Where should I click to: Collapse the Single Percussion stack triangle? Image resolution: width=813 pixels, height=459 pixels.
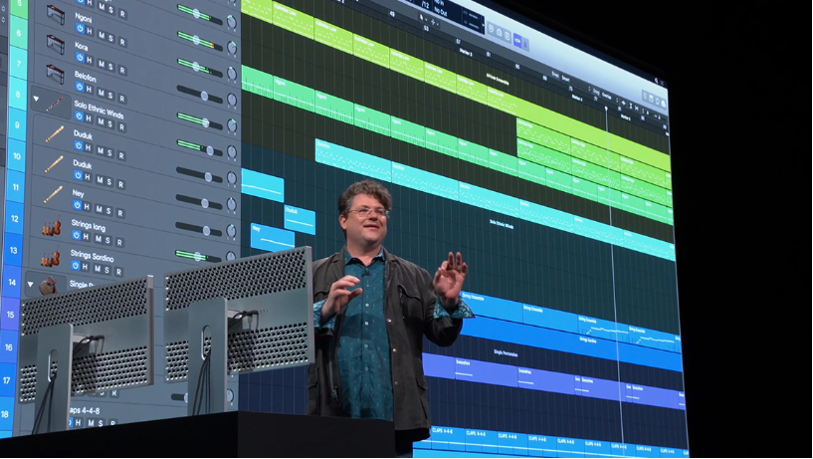tap(30, 284)
